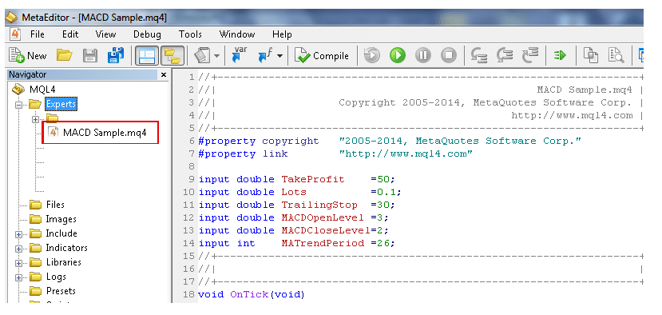Screen dimensions: 662x315
Task: Click the Navigator panel title
Action: (28, 75)
